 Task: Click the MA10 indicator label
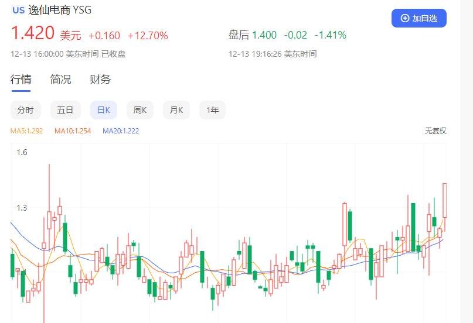click(73, 130)
